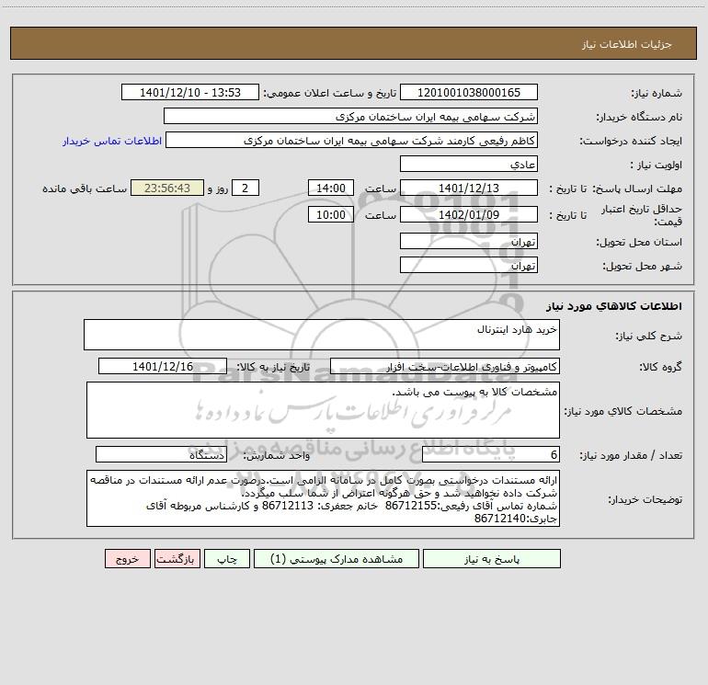Click unit of measure field دستگاه
The image size is (708, 685).
click(161, 455)
